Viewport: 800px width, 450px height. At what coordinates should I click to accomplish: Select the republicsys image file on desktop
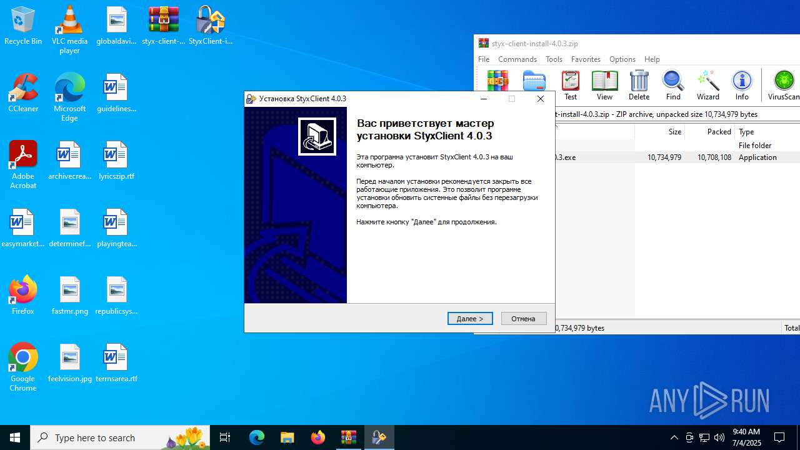pos(116,296)
